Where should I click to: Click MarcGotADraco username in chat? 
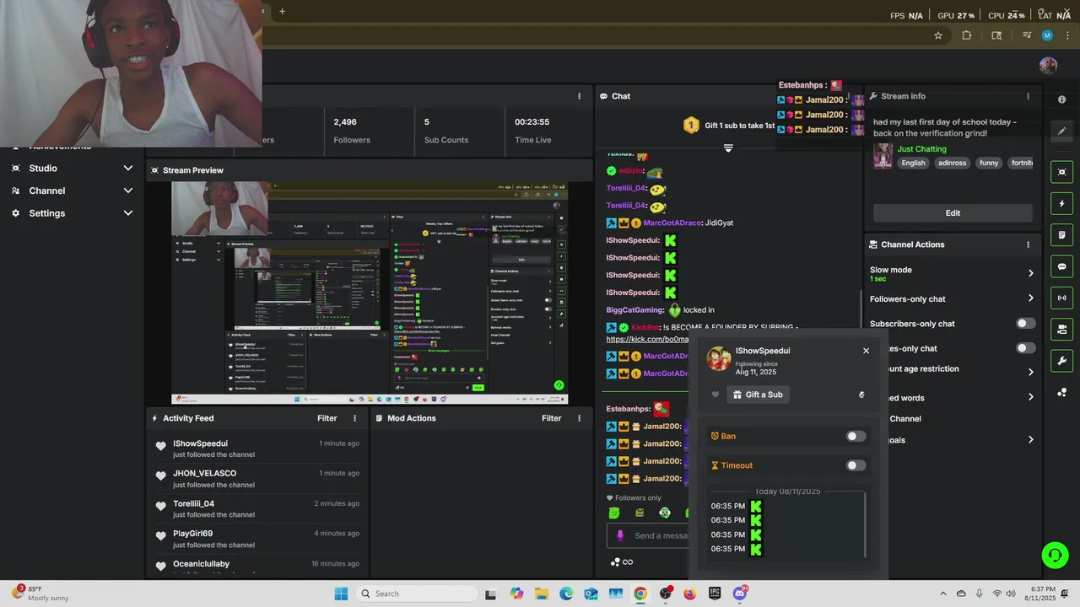pyautogui.click(x=672, y=223)
